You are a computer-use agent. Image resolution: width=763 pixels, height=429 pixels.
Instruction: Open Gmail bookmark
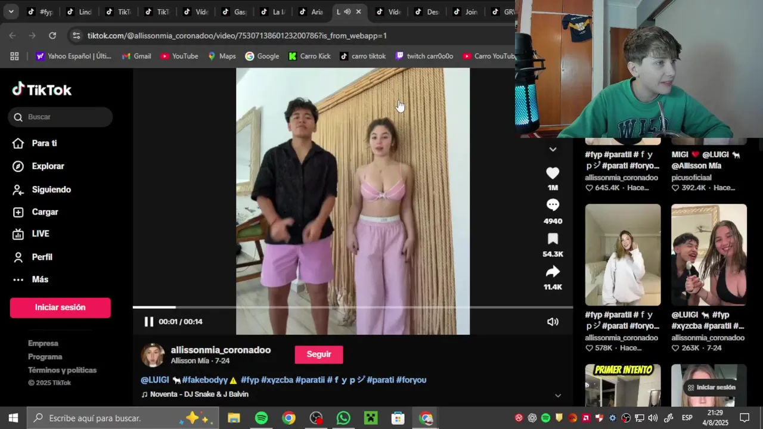point(136,56)
